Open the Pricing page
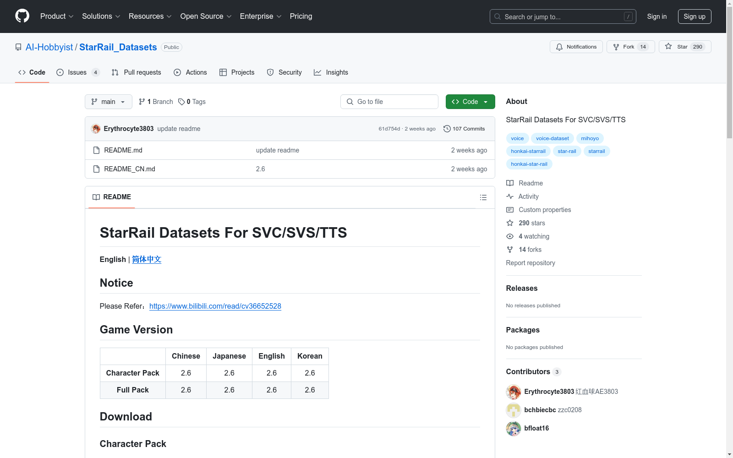Screen dimensions: 733x458 [x=301, y=16]
